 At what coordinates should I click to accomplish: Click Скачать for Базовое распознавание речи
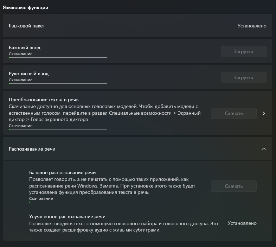coord(234,186)
